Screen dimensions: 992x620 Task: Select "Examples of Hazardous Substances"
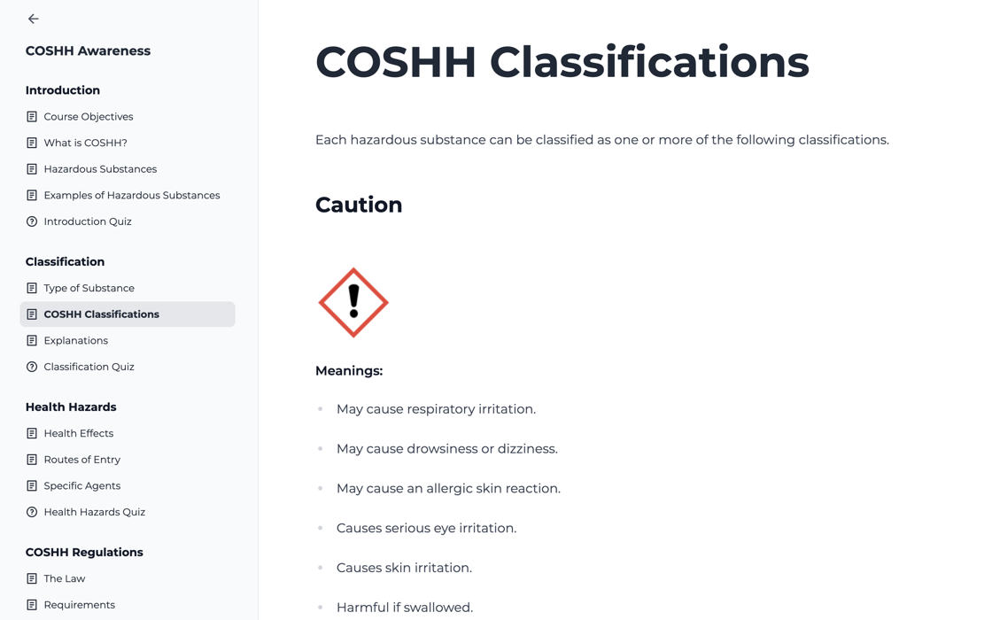coord(132,195)
